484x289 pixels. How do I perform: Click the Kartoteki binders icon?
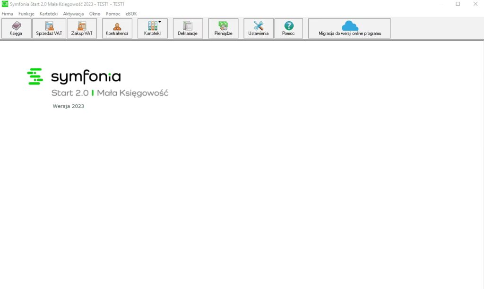pos(152,26)
